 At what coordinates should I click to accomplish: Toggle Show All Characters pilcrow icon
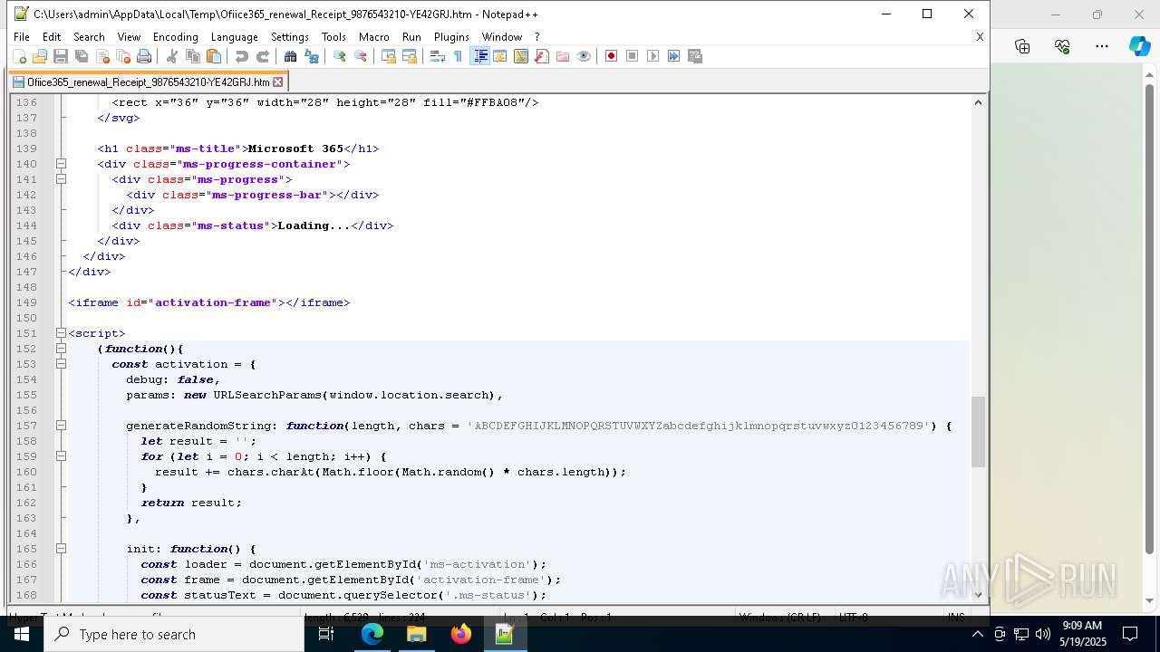(458, 56)
